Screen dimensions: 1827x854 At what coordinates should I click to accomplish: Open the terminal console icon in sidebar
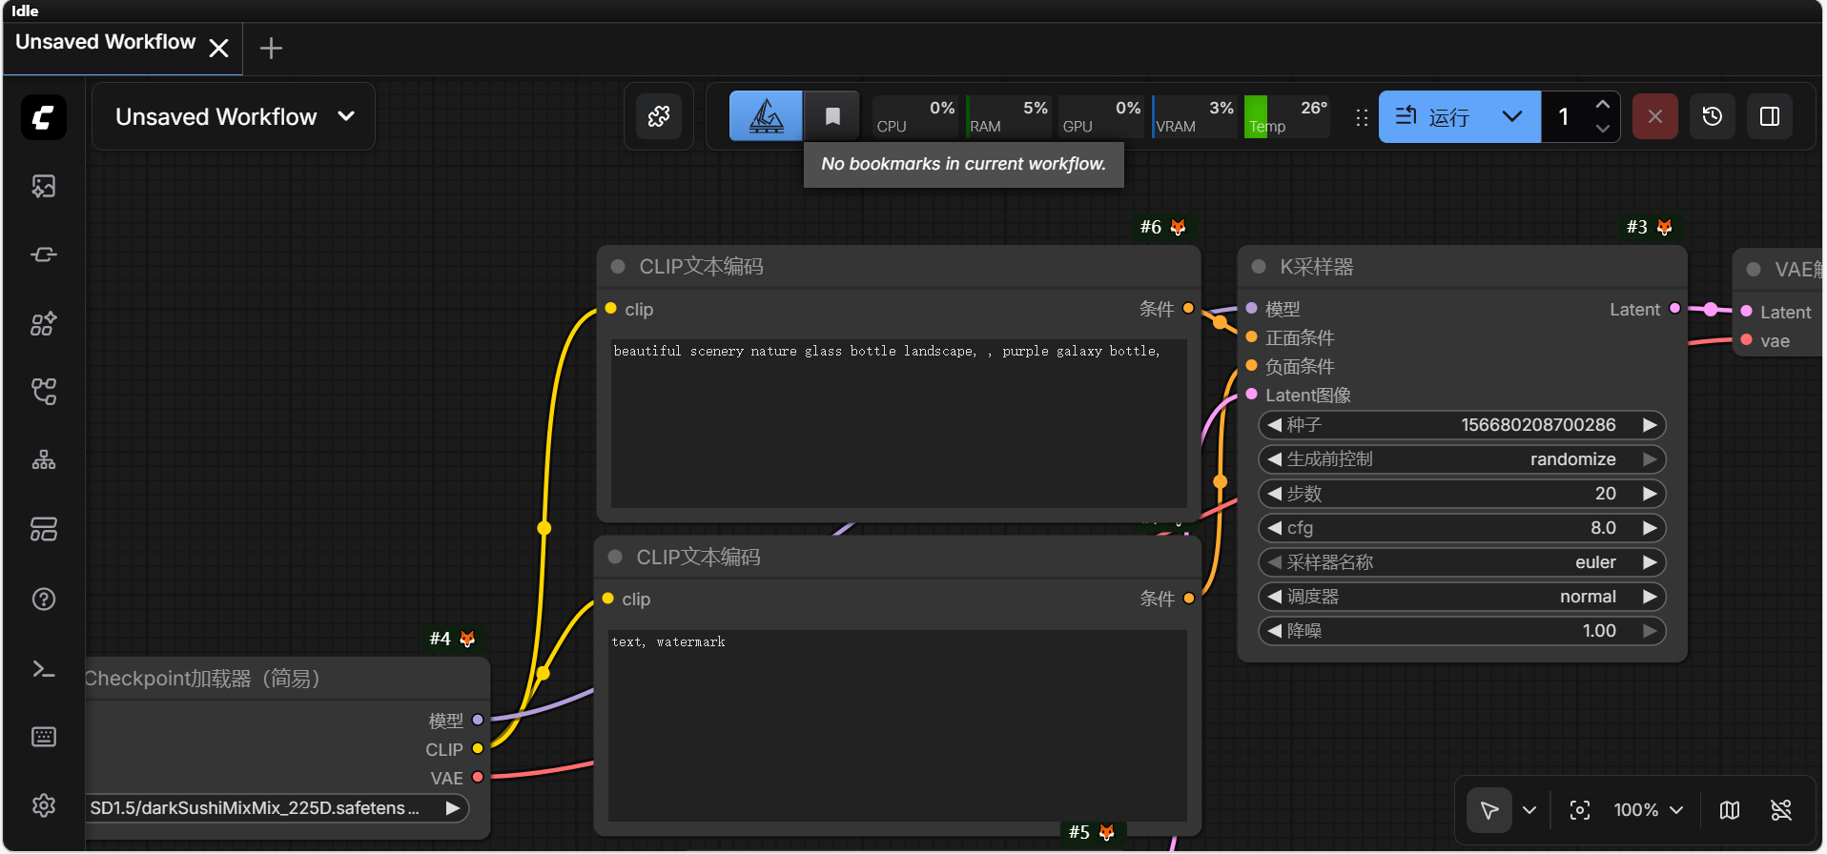pyautogui.click(x=44, y=669)
